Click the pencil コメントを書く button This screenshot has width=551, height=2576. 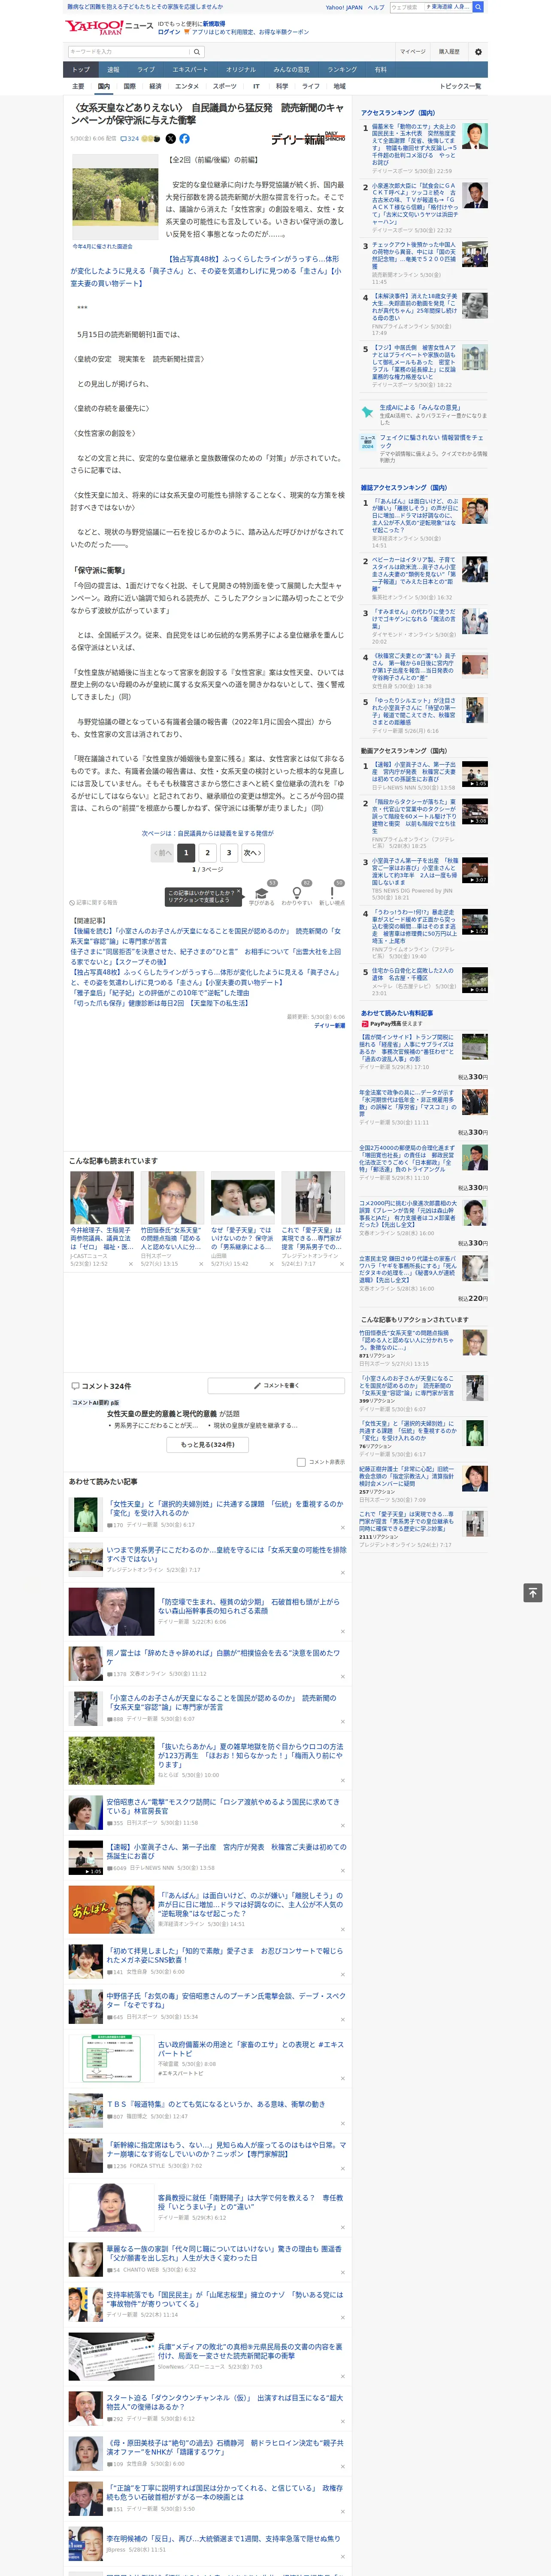pyautogui.click(x=276, y=1385)
